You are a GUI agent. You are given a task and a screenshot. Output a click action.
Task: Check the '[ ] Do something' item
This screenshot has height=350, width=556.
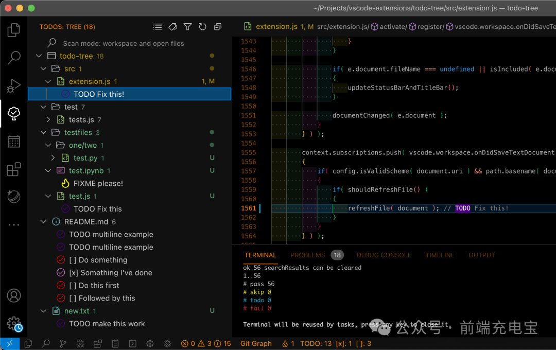point(98,260)
